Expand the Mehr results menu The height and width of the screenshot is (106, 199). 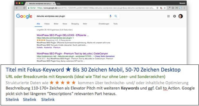click(x=85, y=24)
